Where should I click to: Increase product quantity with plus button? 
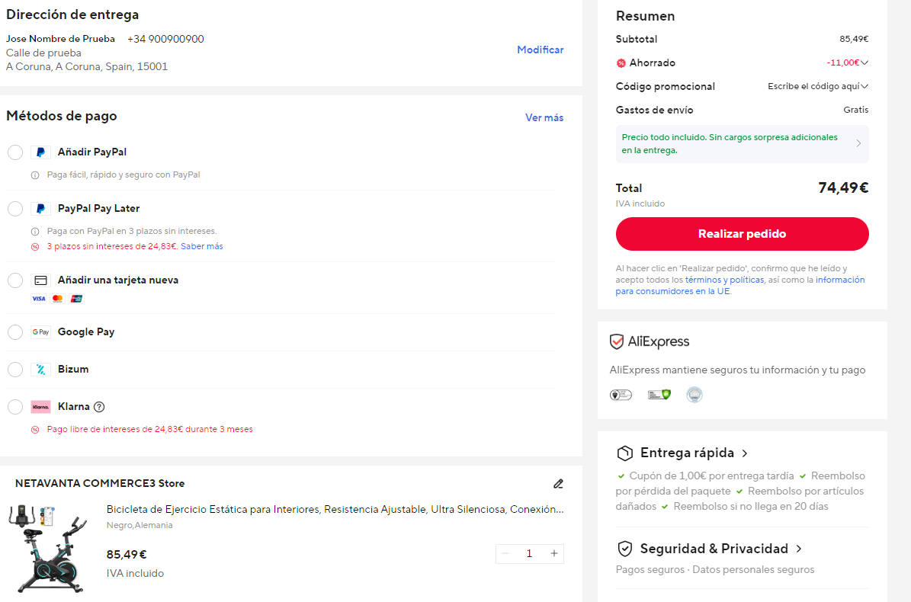[554, 554]
